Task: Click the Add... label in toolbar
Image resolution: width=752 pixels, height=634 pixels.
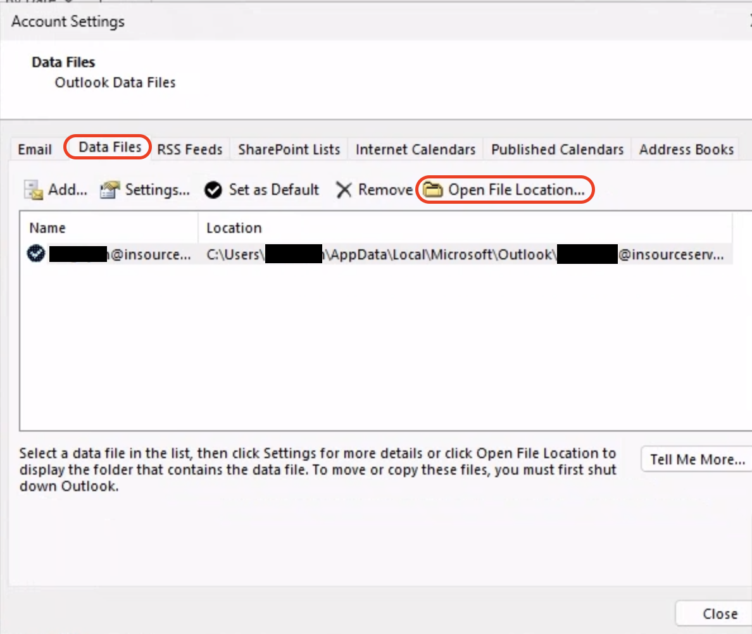Action: [68, 190]
